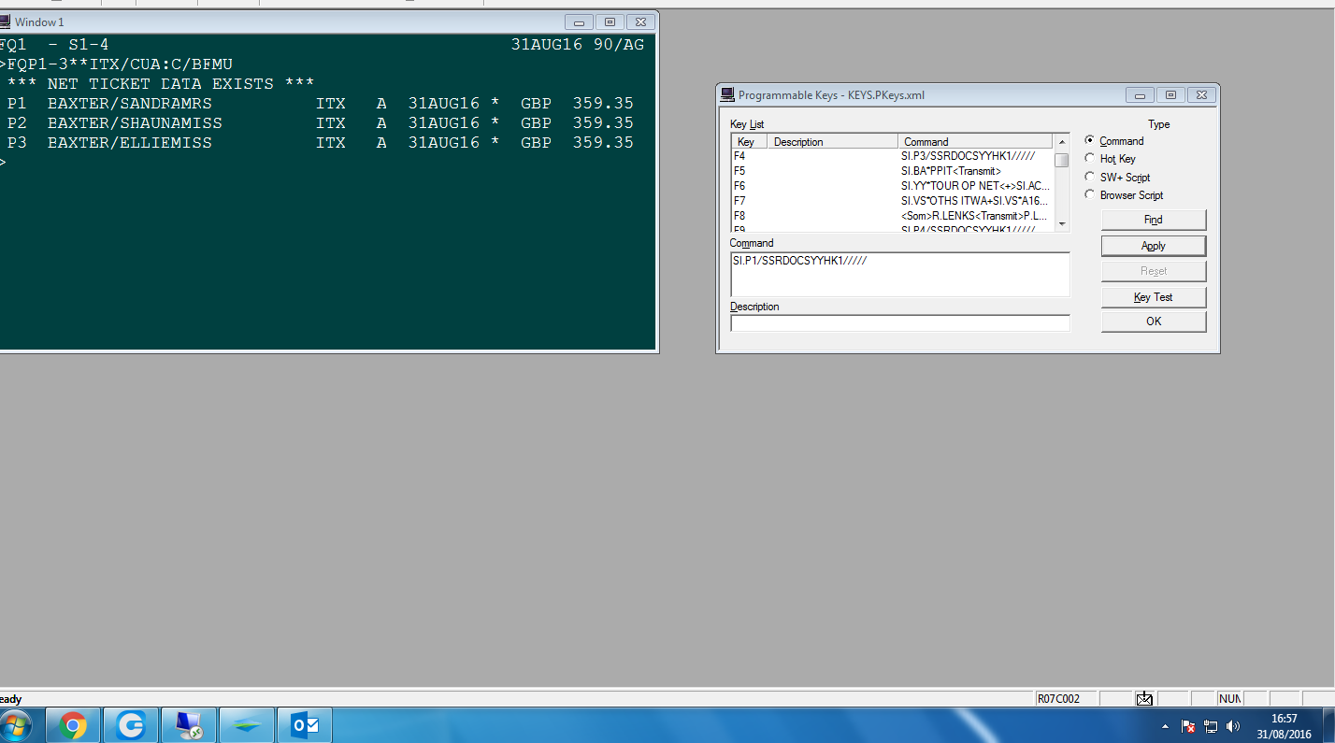Launch Google Chrome from the taskbar

point(73,725)
